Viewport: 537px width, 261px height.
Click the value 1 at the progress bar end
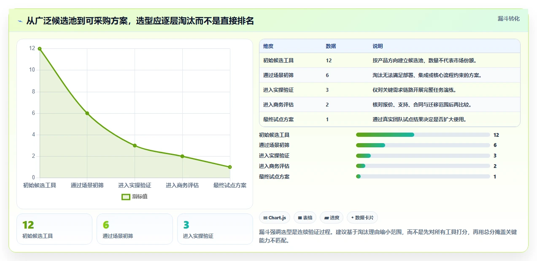[495, 177]
